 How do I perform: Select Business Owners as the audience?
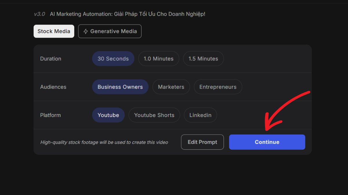click(120, 87)
